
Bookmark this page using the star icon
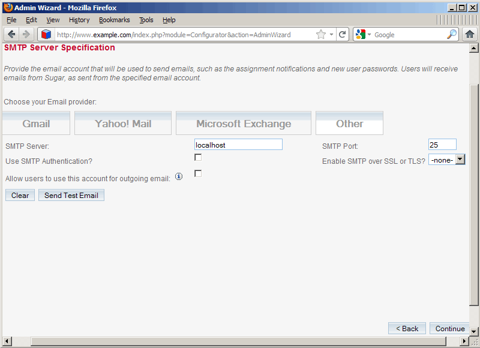[322, 34]
